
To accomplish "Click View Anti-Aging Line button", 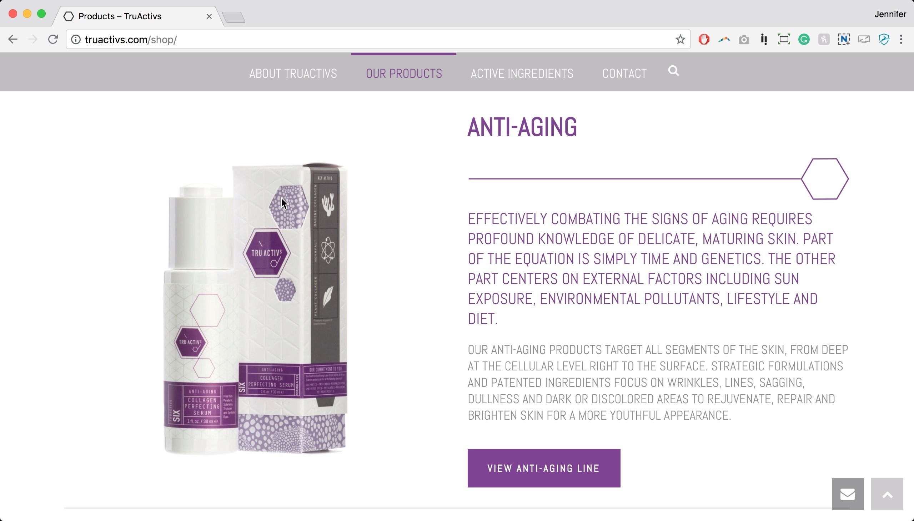I will (544, 468).
